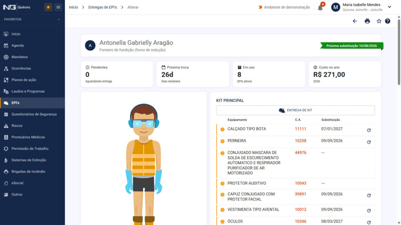Click the ENTREGA DE KIT button
The height and width of the screenshot is (225, 401).
[295, 110]
